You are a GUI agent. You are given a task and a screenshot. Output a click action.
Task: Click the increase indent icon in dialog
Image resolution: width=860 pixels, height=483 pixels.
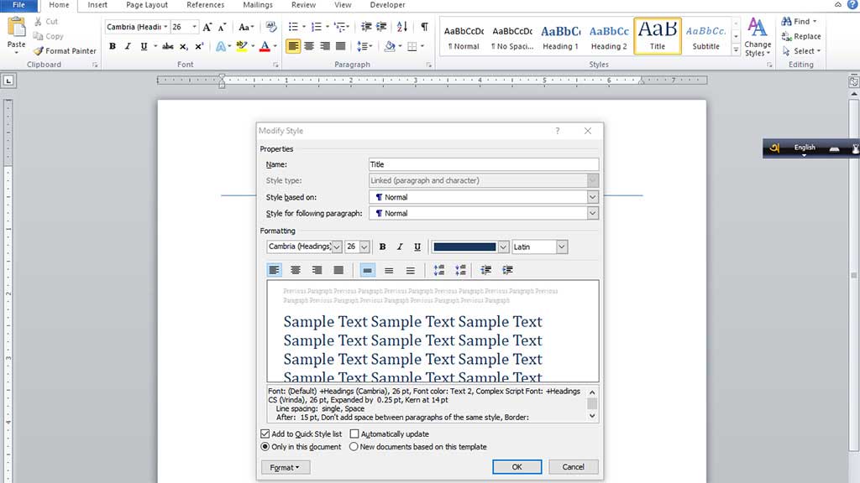[x=507, y=270]
